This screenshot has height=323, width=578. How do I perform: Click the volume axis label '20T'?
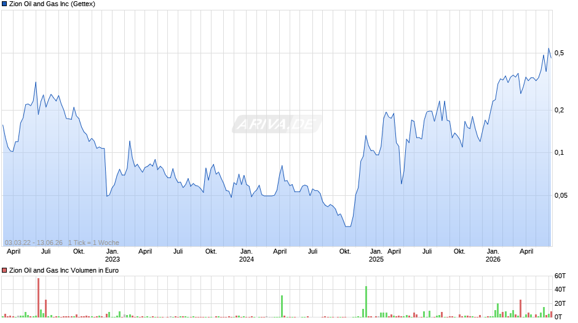[560, 303]
